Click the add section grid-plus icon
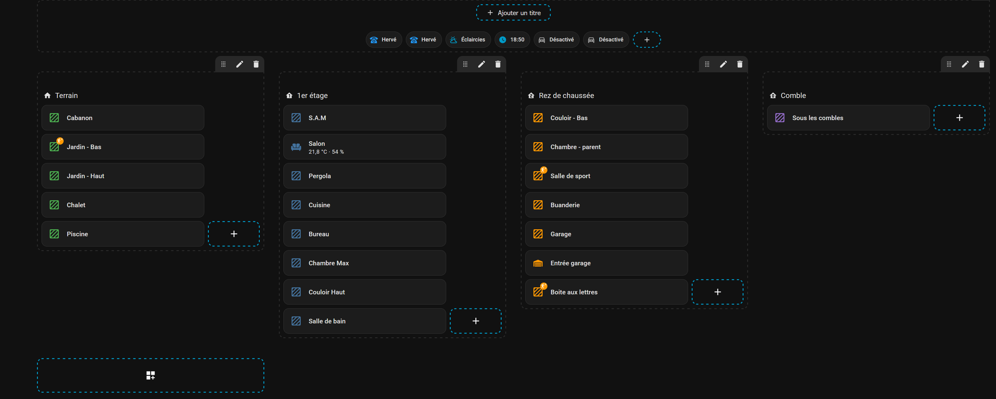The image size is (996, 399). pyautogui.click(x=150, y=375)
